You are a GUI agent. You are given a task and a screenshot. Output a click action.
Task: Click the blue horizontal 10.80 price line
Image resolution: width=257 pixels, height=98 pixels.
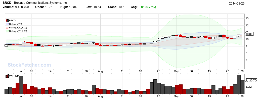tap(124, 35)
